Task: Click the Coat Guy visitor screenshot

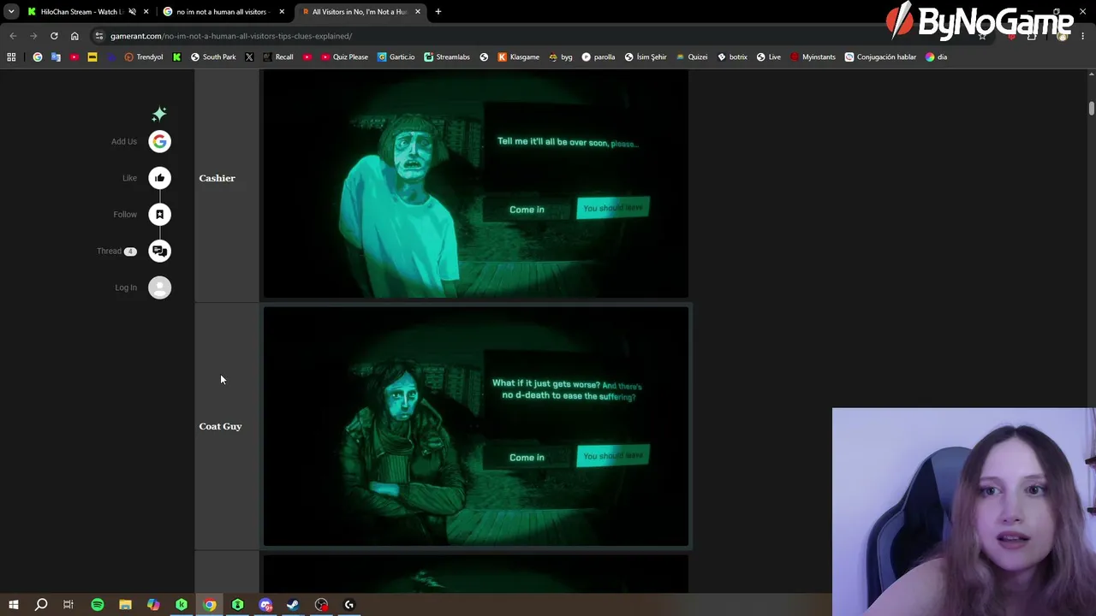Action: point(475,426)
